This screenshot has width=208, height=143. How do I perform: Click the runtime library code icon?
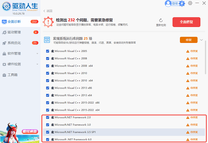click(x=46, y=40)
